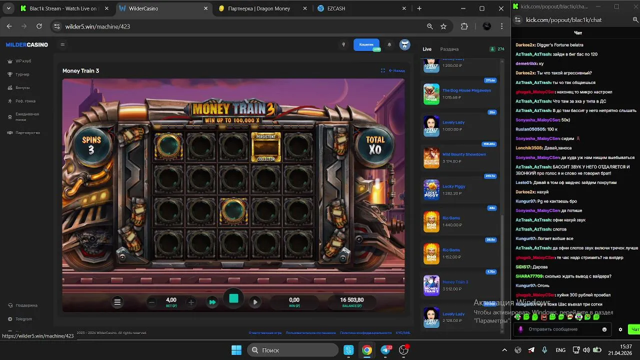The width and height of the screenshot is (640, 360).
Task: Open the Chrome three-dot menu
Action: [501, 26]
